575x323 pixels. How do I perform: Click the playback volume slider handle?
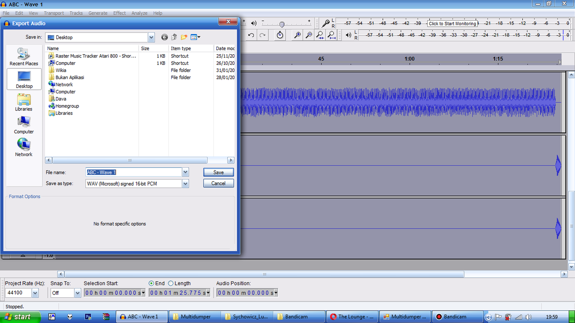pyautogui.click(x=282, y=24)
